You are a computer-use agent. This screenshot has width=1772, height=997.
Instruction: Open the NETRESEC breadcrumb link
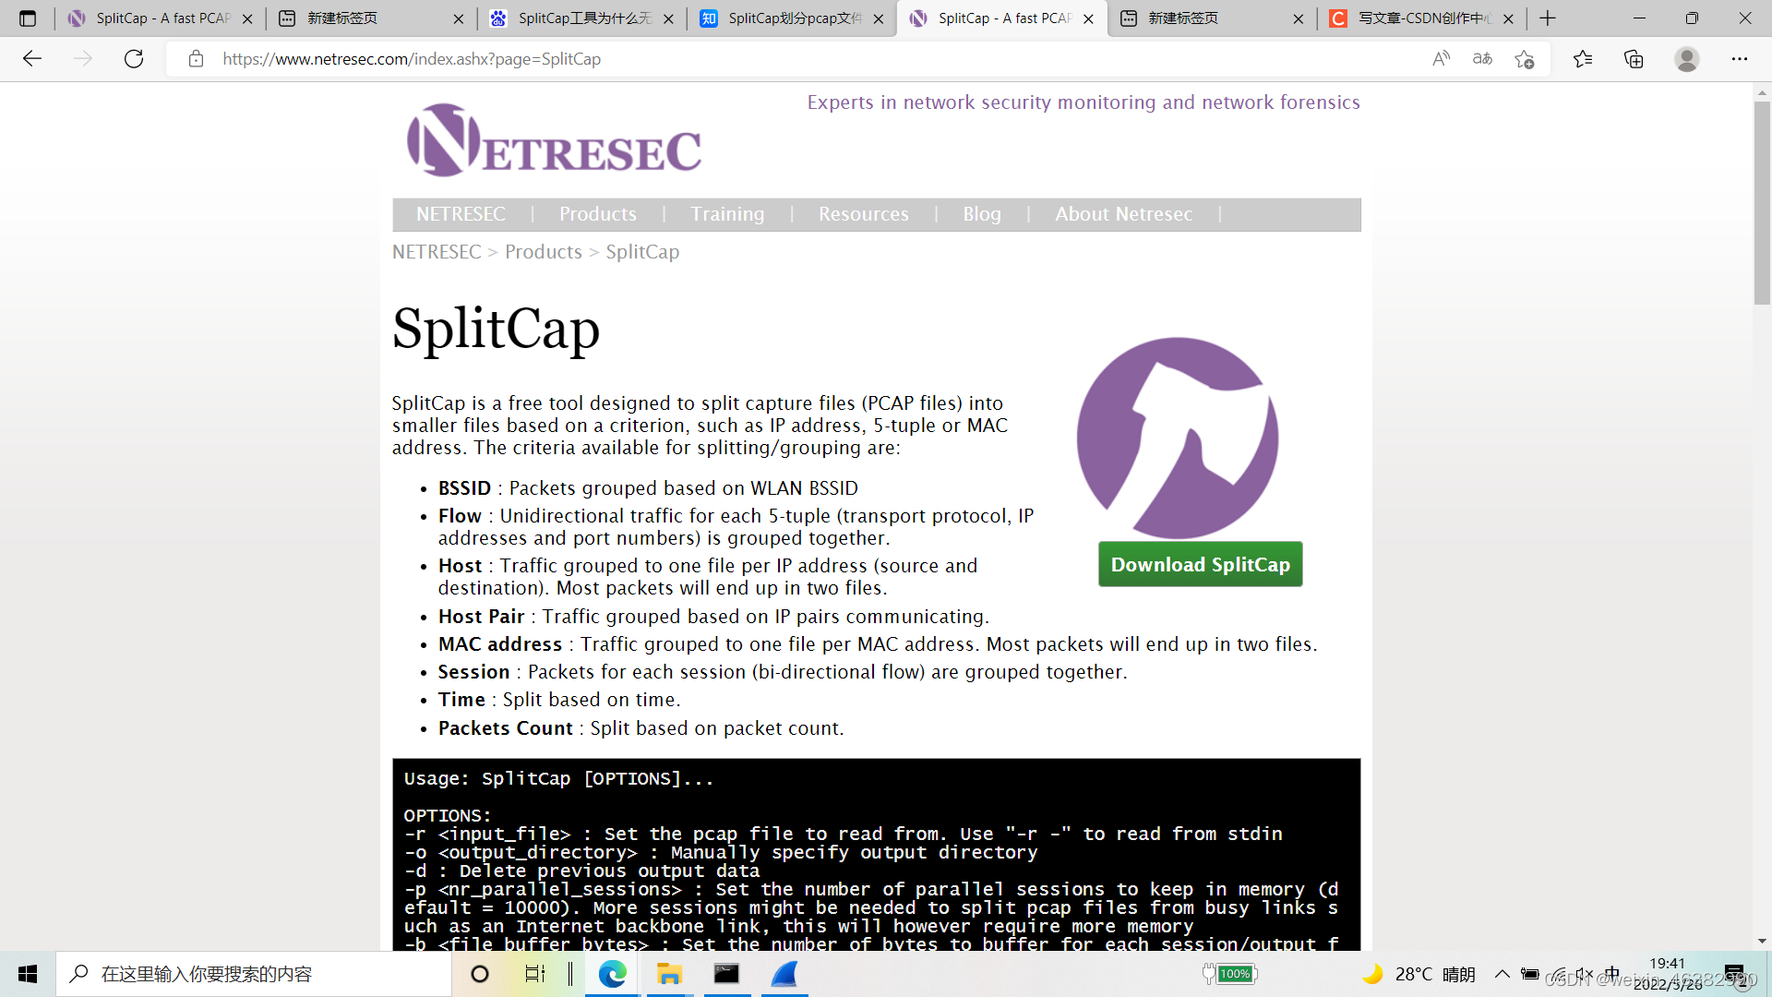(436, 251)
